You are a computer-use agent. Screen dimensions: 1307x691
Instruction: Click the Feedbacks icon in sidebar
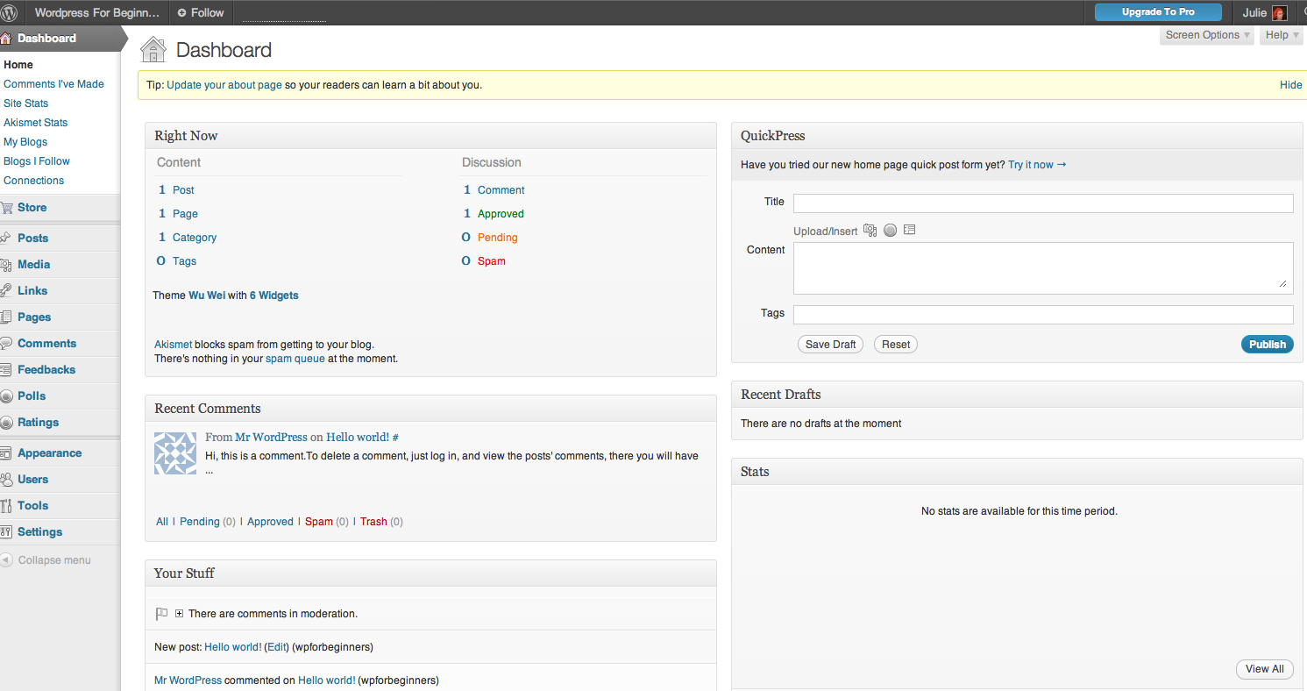(x=5, y=370)
